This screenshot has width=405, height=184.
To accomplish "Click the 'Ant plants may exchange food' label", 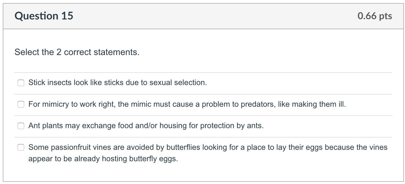I will tap(146, 126).
